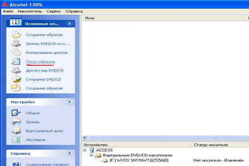Open Запись settings link

[x=32, y=122]
